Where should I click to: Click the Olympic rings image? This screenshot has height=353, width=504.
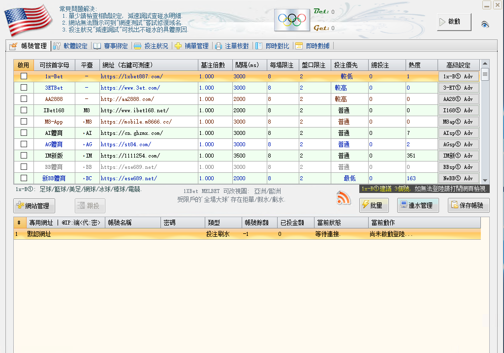tap(292, 20)
